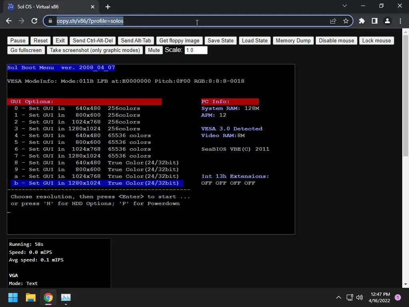The width and height of the screenshot is (409, 307).
Task: Pause the emulator
Action: [x=18, y=40]
